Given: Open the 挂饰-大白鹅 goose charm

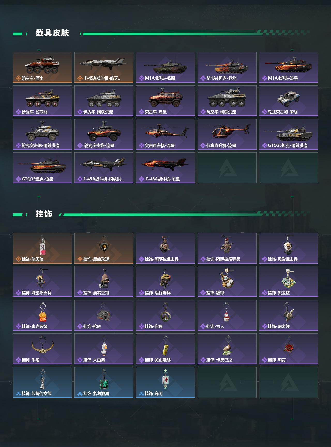Looking at the screenshot, I should click(104, 349).
